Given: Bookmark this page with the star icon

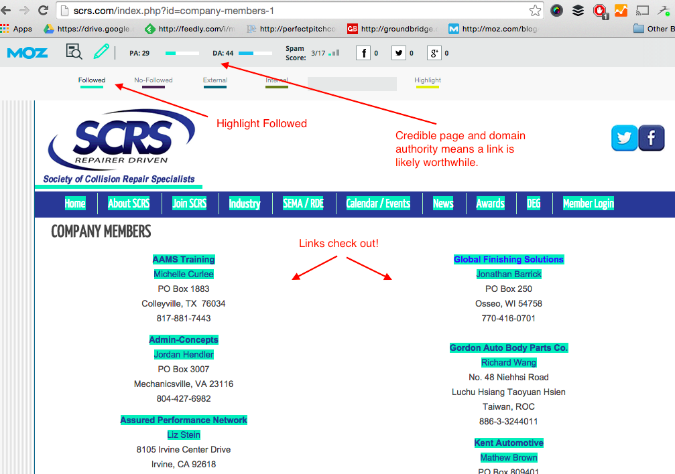Looking at the screenshot, I should click(535, 10).
